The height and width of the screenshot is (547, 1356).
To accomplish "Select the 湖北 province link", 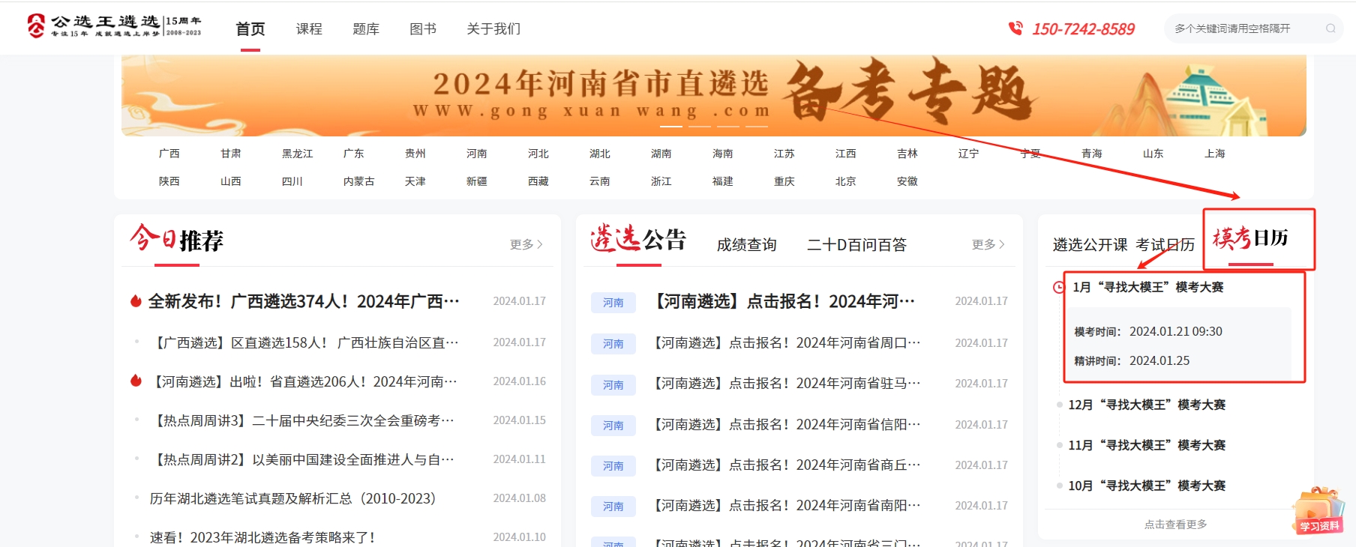I will tap(600, 154).
